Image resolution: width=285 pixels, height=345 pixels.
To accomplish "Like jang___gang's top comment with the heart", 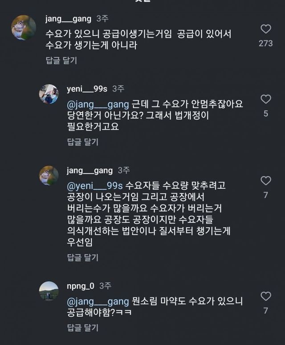I will [265, 29].
